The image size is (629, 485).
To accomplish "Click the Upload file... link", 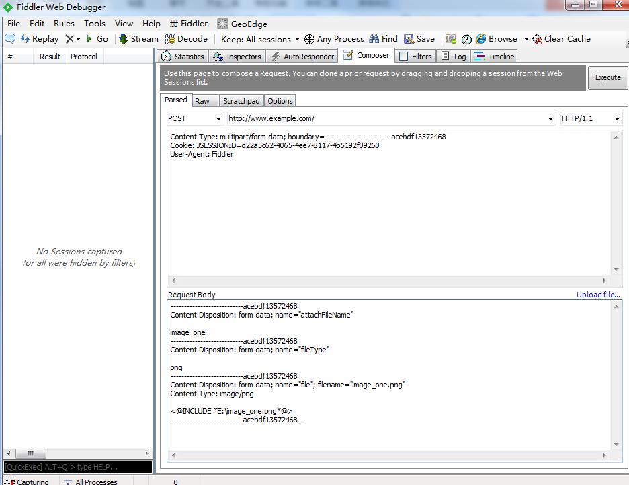I will click(x=598, y=294).
